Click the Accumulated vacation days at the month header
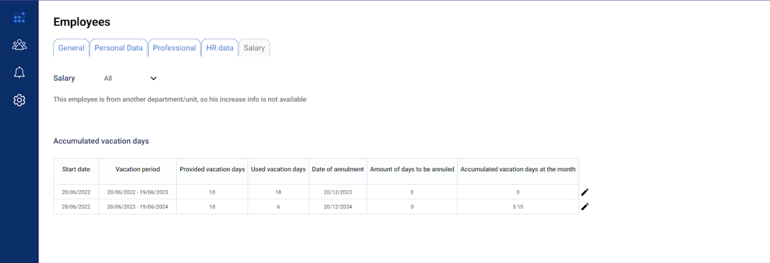Screen dimensions: 770x263 tap(517, 169)
